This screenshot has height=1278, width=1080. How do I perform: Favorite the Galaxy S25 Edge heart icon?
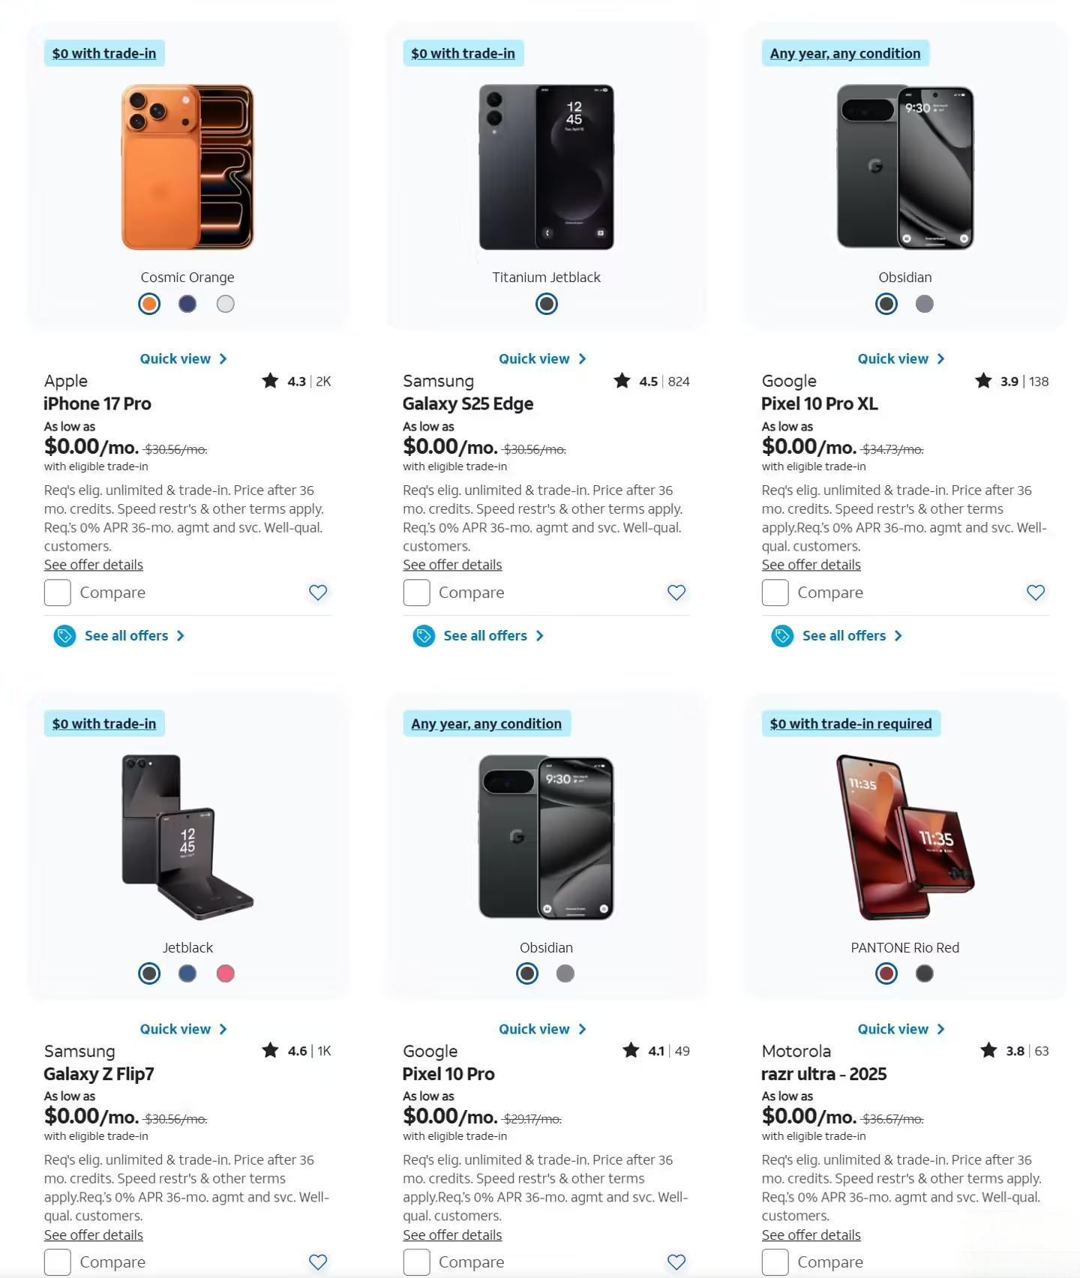(x=676, y=592)
